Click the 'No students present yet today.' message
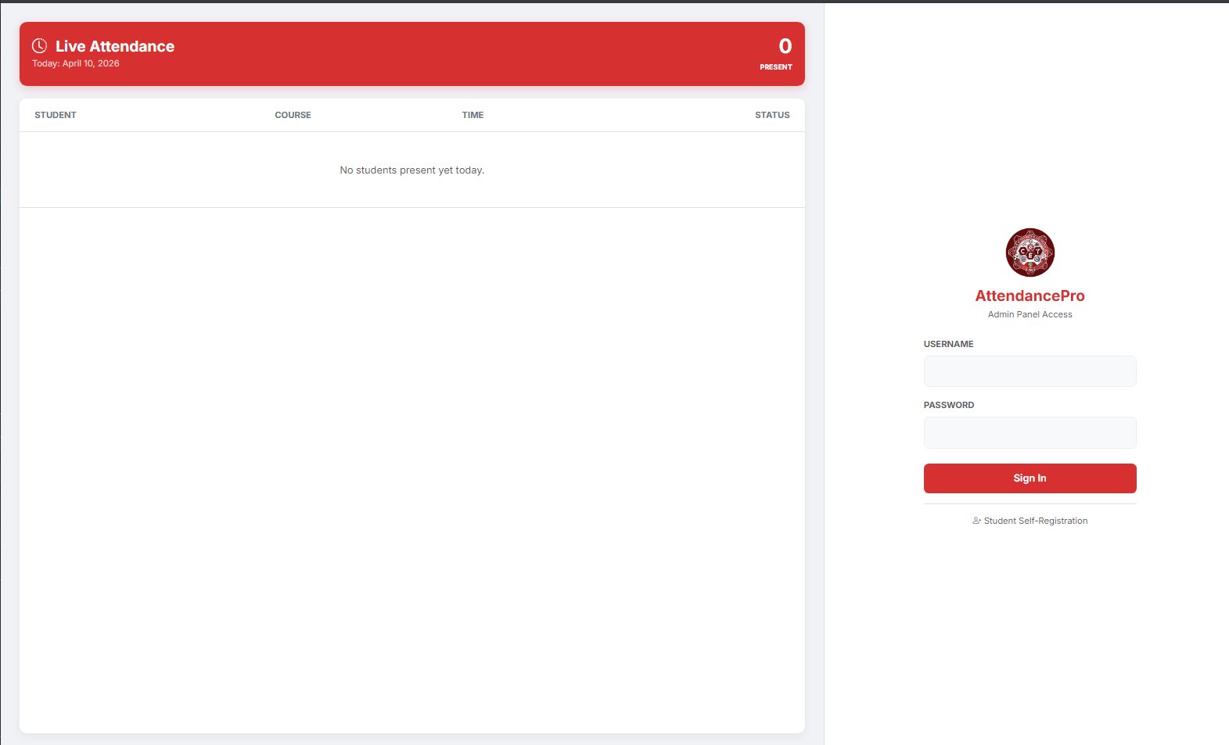The width and height of the screenshot is (1229, 745). pos(412,170)
